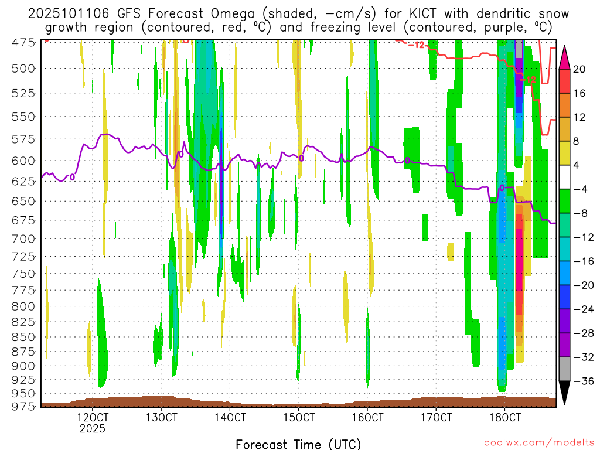Image resolution: width=600 pixels, height=450 pixels.
Task: Click the 160CT time axis label
Action: coord(367,417)
